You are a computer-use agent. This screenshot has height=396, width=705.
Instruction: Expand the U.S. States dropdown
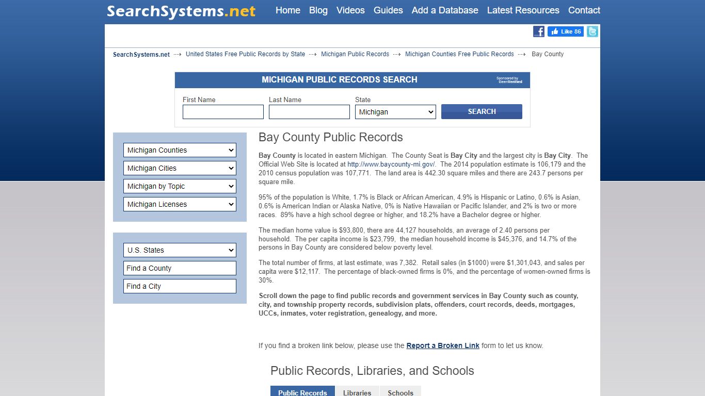180,250
